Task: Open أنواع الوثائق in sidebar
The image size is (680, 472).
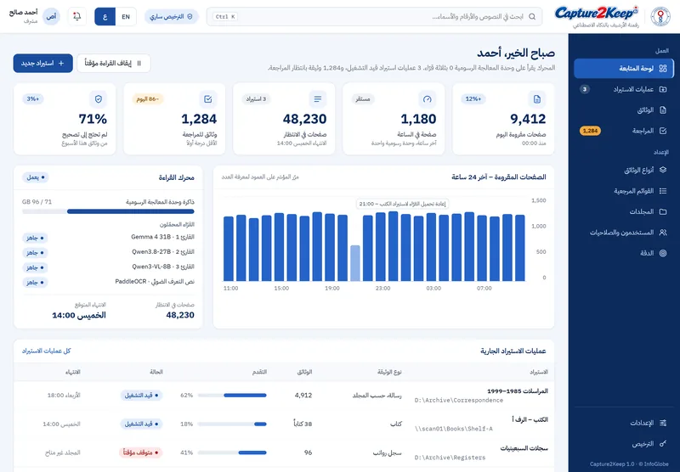Action: [x=624, y=170]
